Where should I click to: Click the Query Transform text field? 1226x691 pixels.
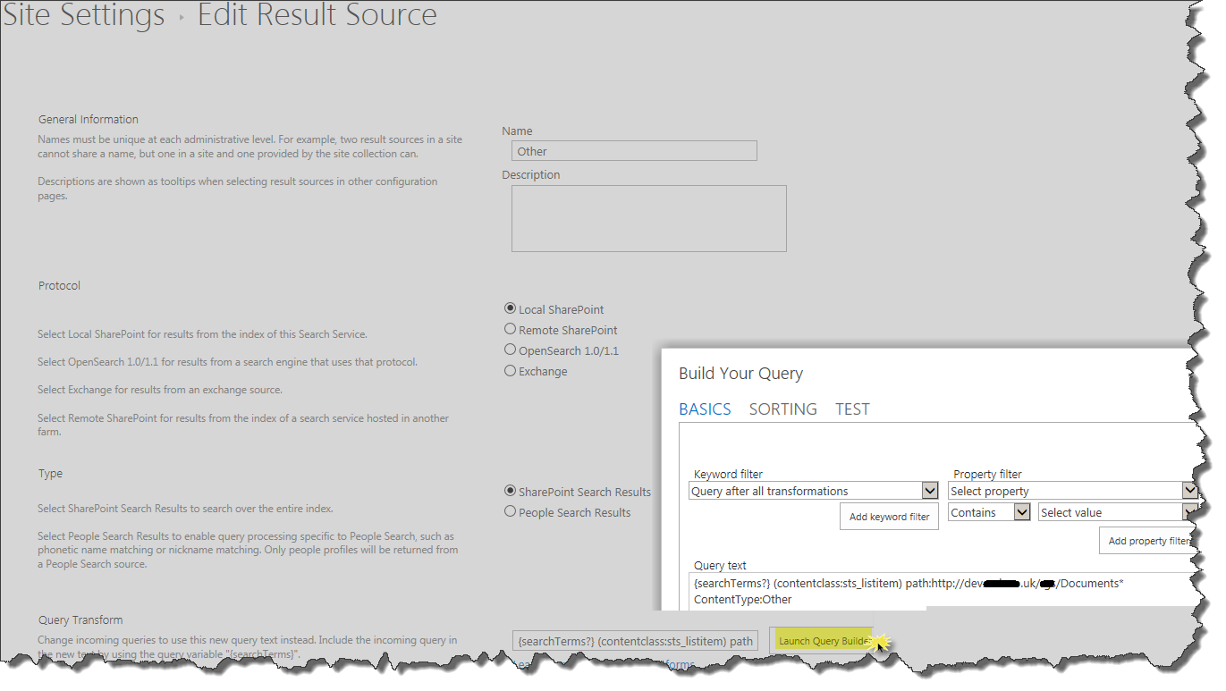click(637, 641)
